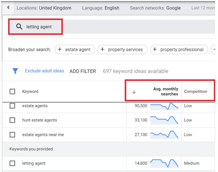Screen dimensions: 218x172
Task: View trend sparkline for hunt estate agents
Action: (164, 120)
